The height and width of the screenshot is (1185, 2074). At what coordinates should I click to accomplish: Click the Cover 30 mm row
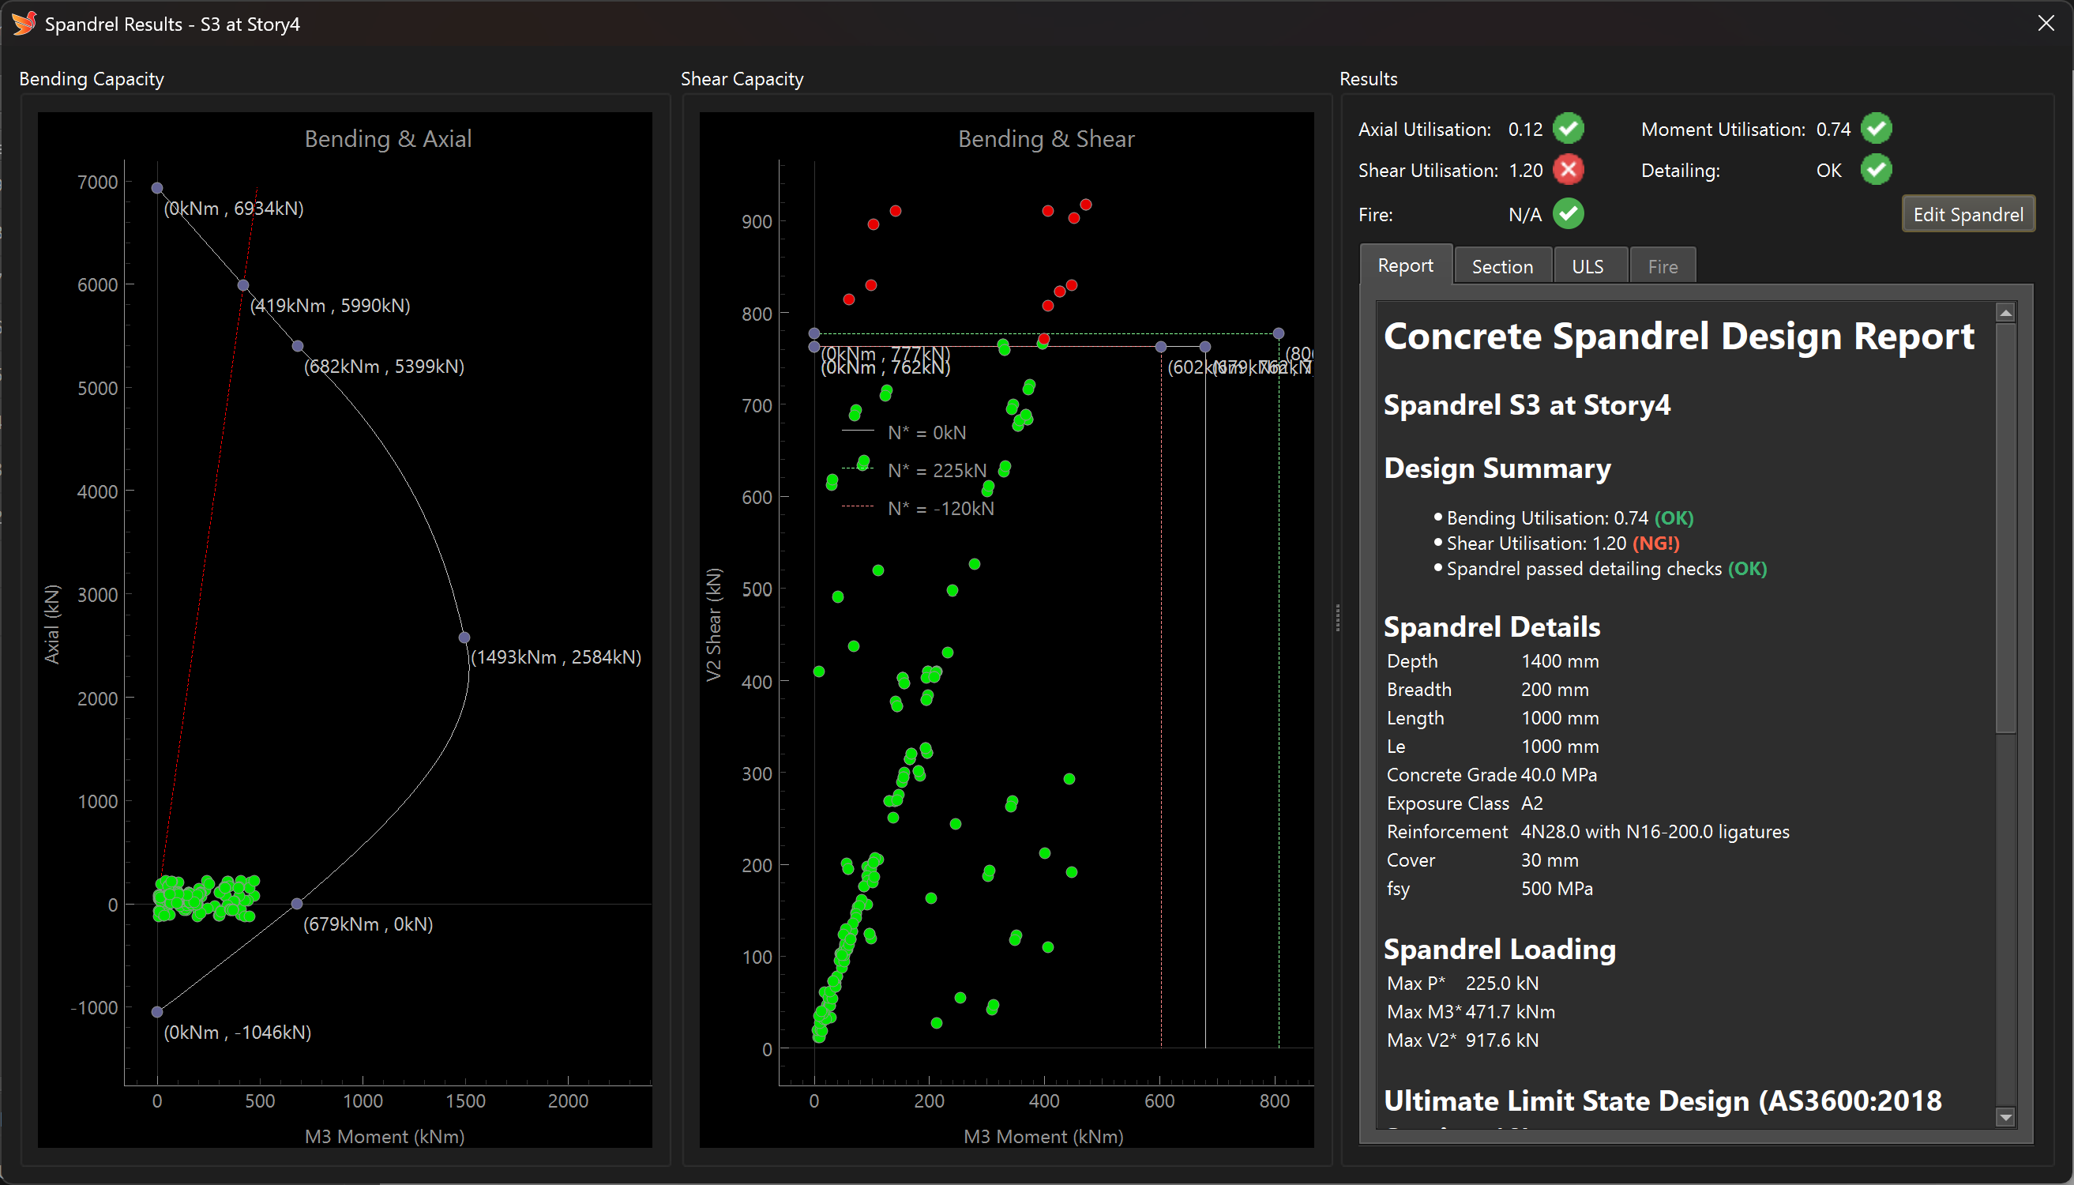click(x=1482, y=860)
